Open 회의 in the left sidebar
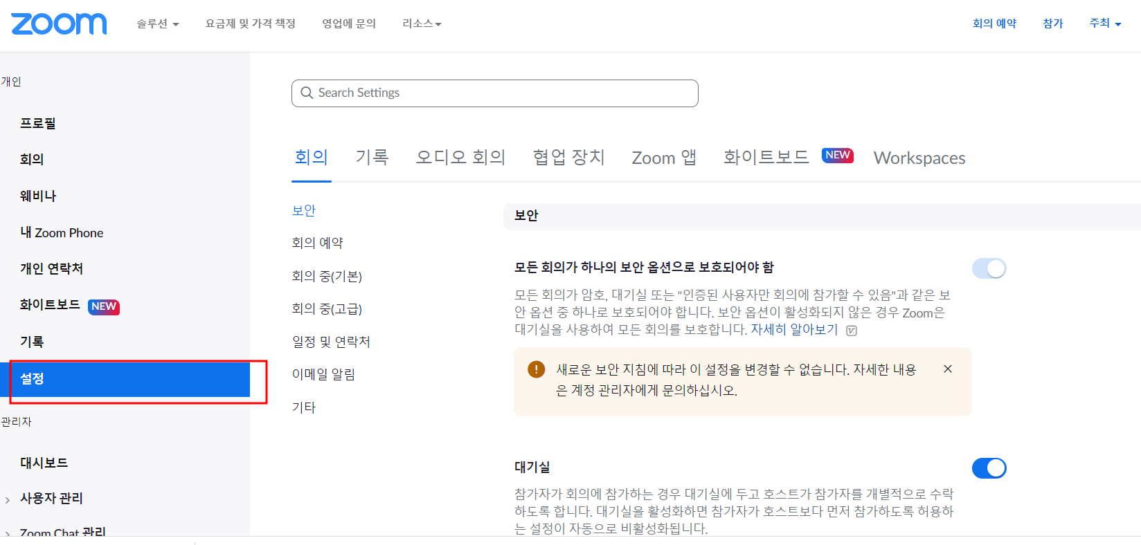The image size is (1141, 545). [32, 159]
